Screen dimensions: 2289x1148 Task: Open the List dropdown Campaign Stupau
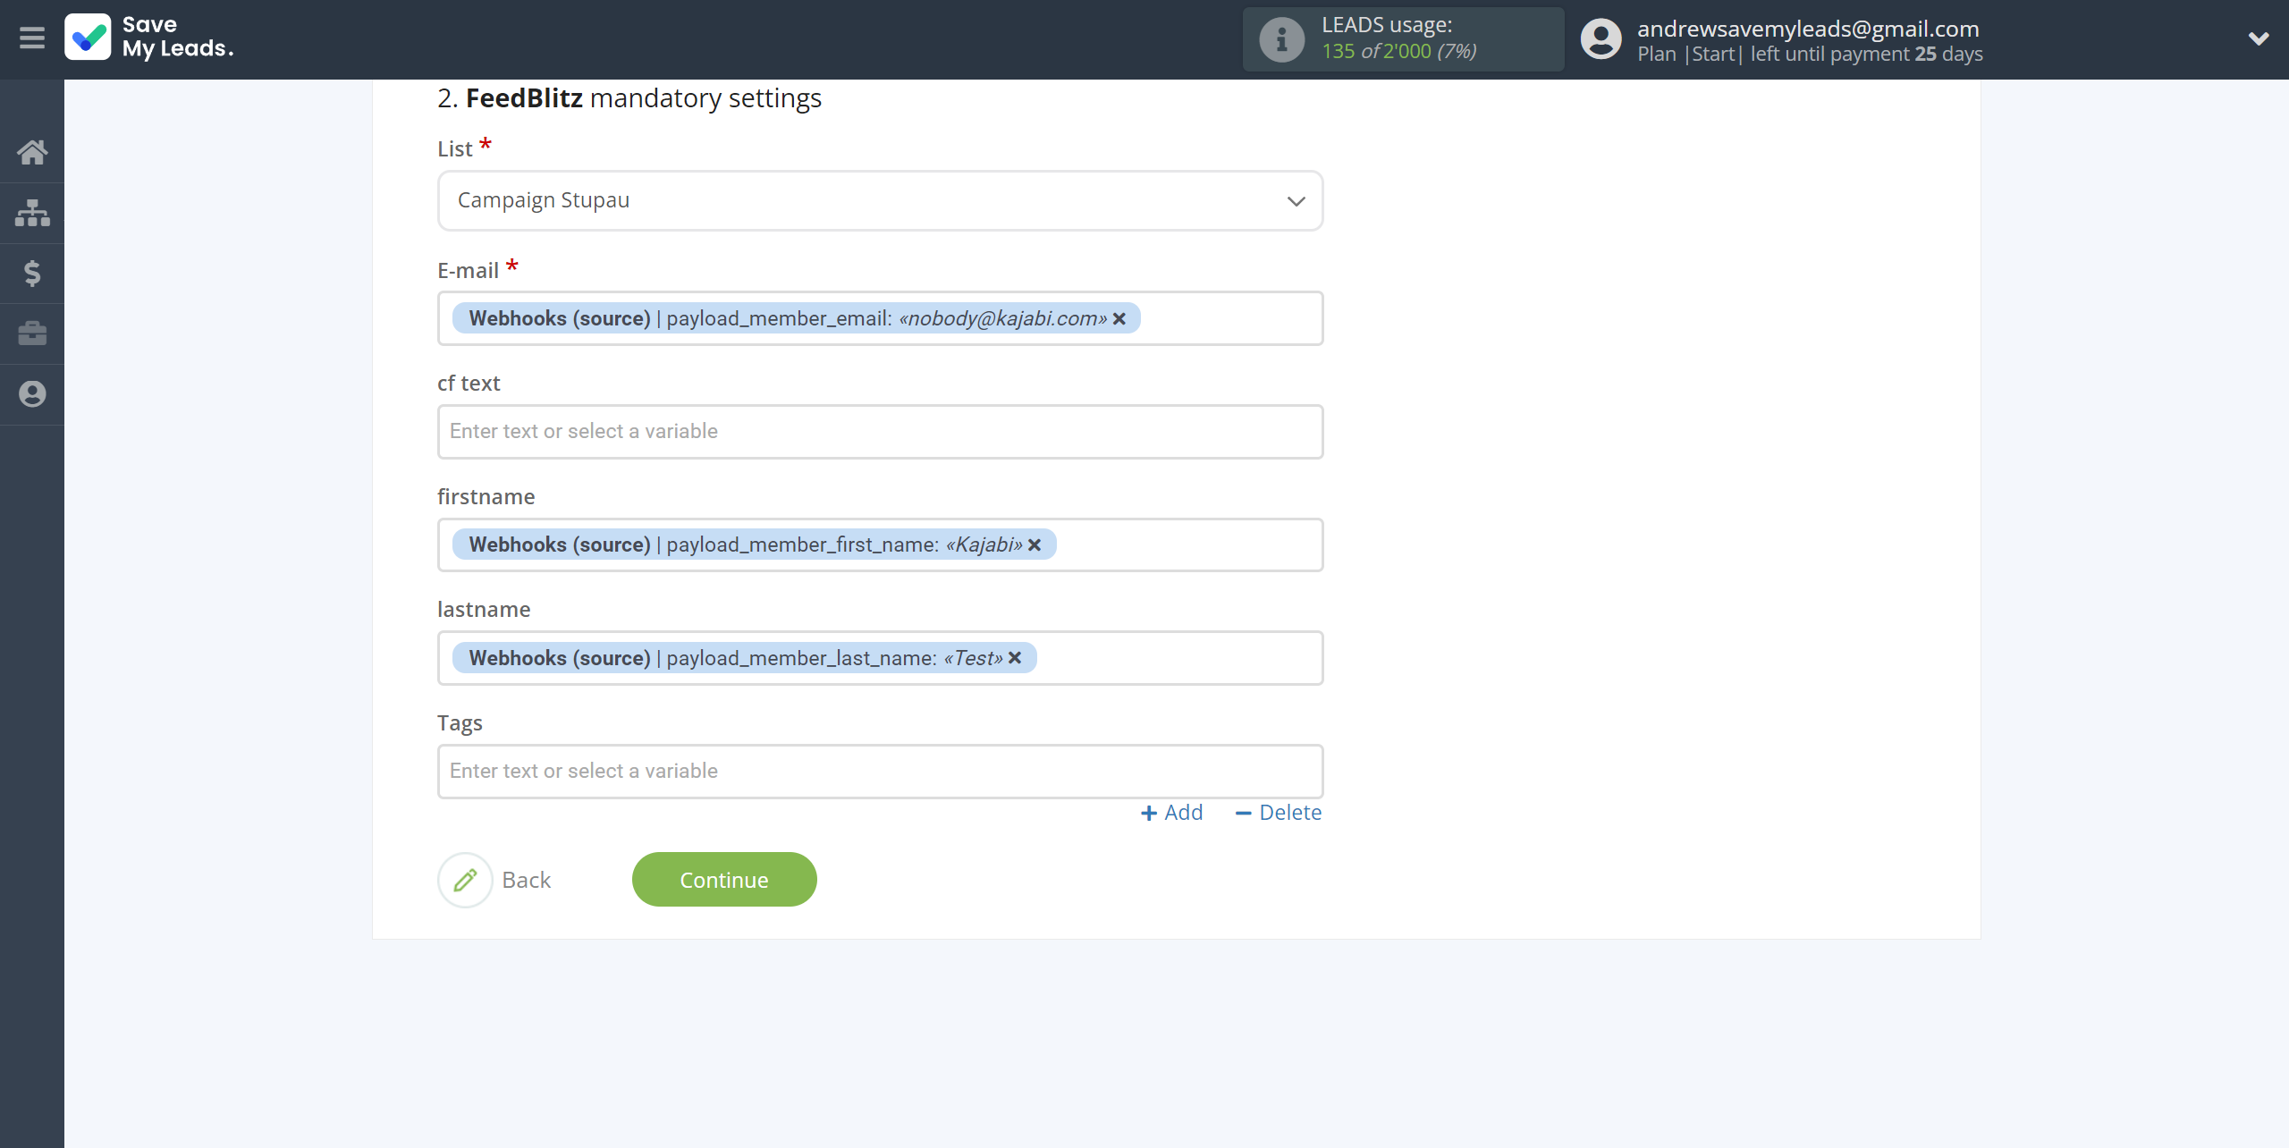click(x=880, y=200)
